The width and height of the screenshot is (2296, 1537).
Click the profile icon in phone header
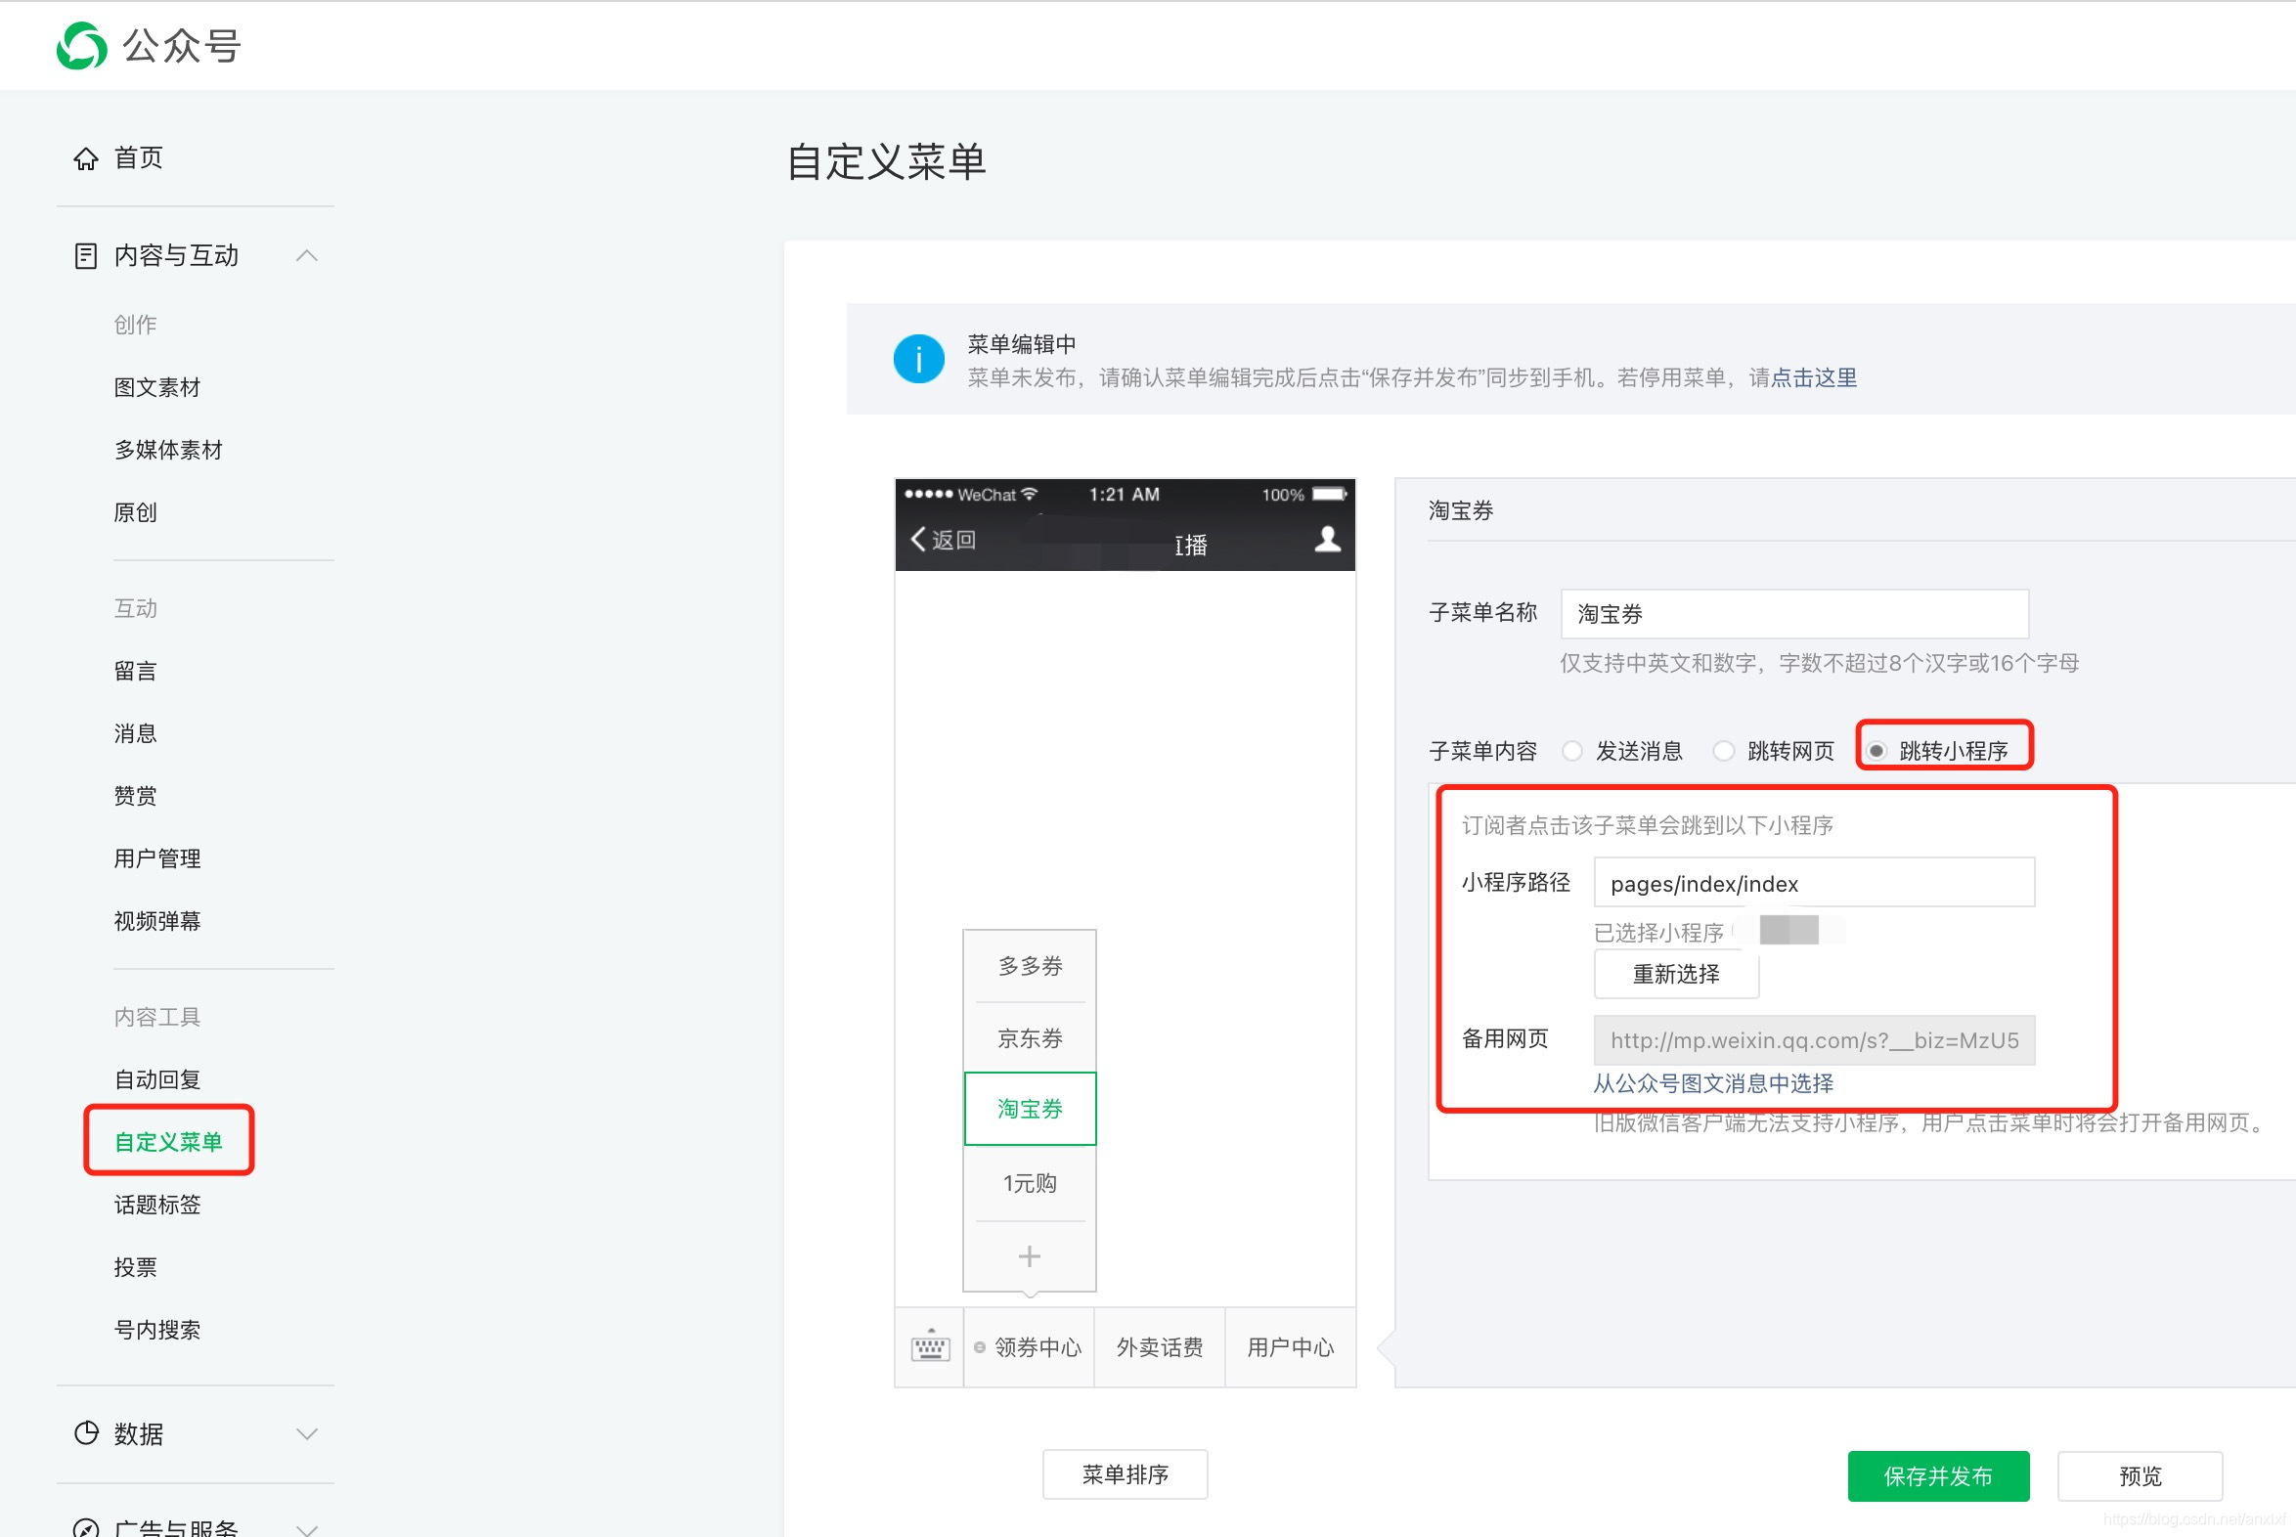[1327, 539]
